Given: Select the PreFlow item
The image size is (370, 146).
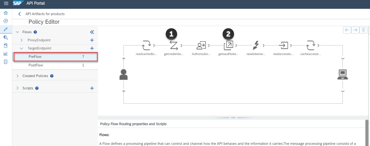Looking at the screenshot, I should point(35,57).
